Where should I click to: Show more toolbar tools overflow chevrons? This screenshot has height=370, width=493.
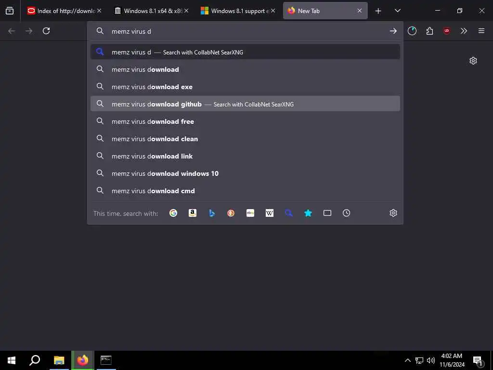pyautogui.click(x=464, y=31)
